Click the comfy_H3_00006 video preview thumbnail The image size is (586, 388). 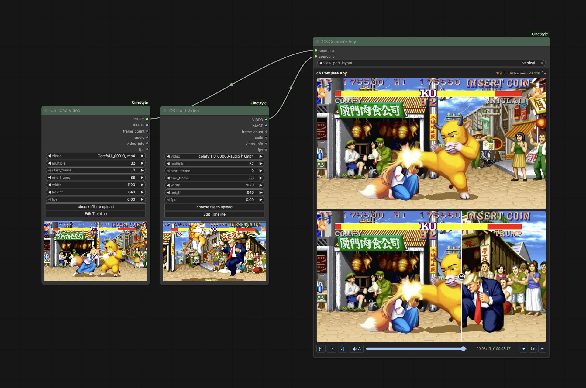[215, 251]
